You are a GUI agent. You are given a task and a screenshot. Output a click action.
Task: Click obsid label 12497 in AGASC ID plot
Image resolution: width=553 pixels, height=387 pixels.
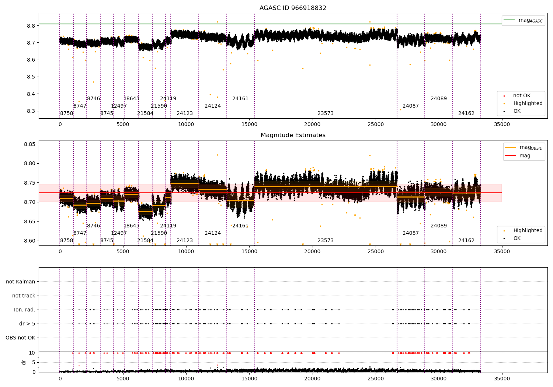tap(119, 106)
